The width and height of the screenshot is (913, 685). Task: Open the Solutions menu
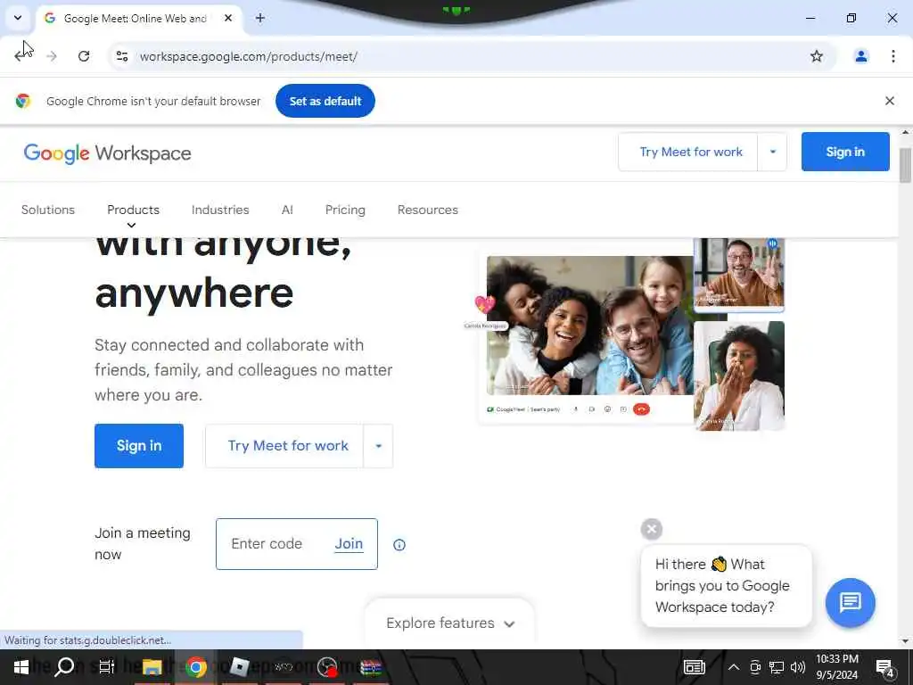point(48,210)
